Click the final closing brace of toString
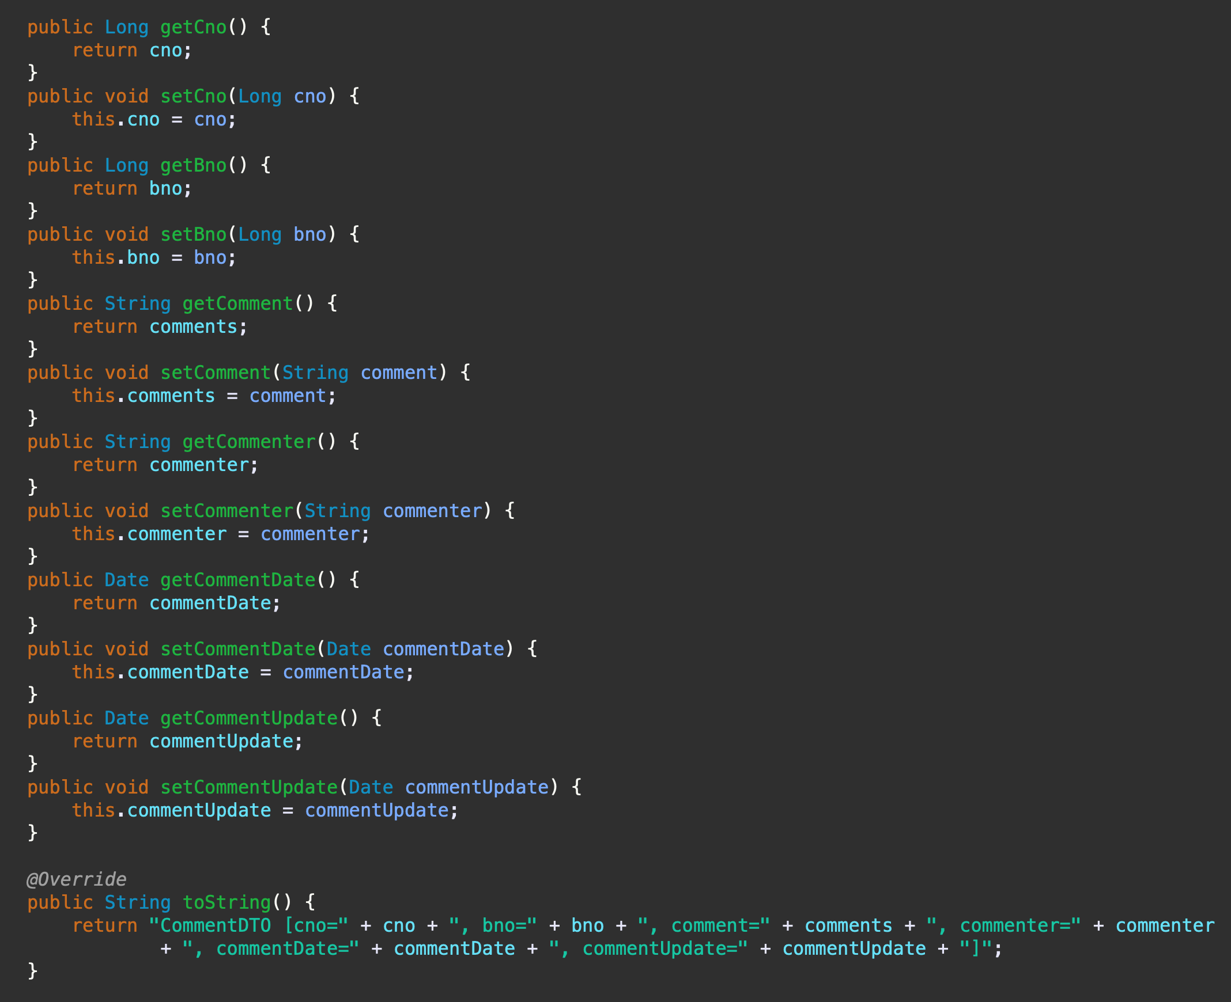The width and height of the screenshot is (1231, 1002). point(32,971)
